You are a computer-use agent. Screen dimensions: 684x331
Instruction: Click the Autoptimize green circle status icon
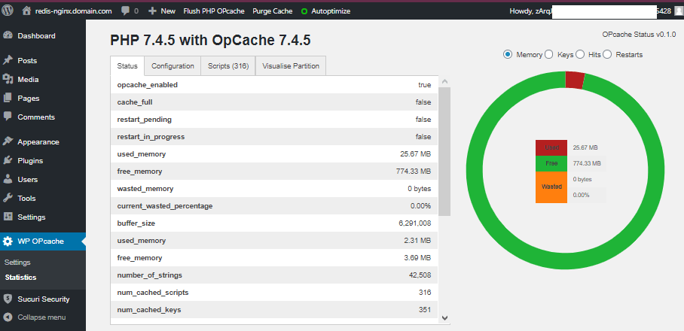tap(304, 11)
